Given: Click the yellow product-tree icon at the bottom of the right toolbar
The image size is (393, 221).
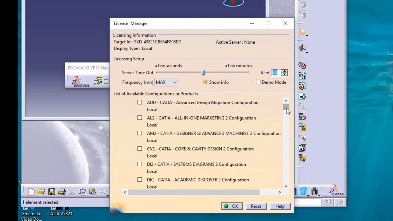Looking at the screenshot, I should pos(302,158).
